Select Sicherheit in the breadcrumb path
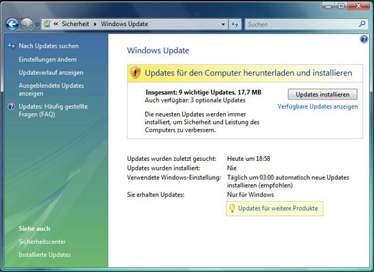374x272 pixels. [x=75, y=24]
